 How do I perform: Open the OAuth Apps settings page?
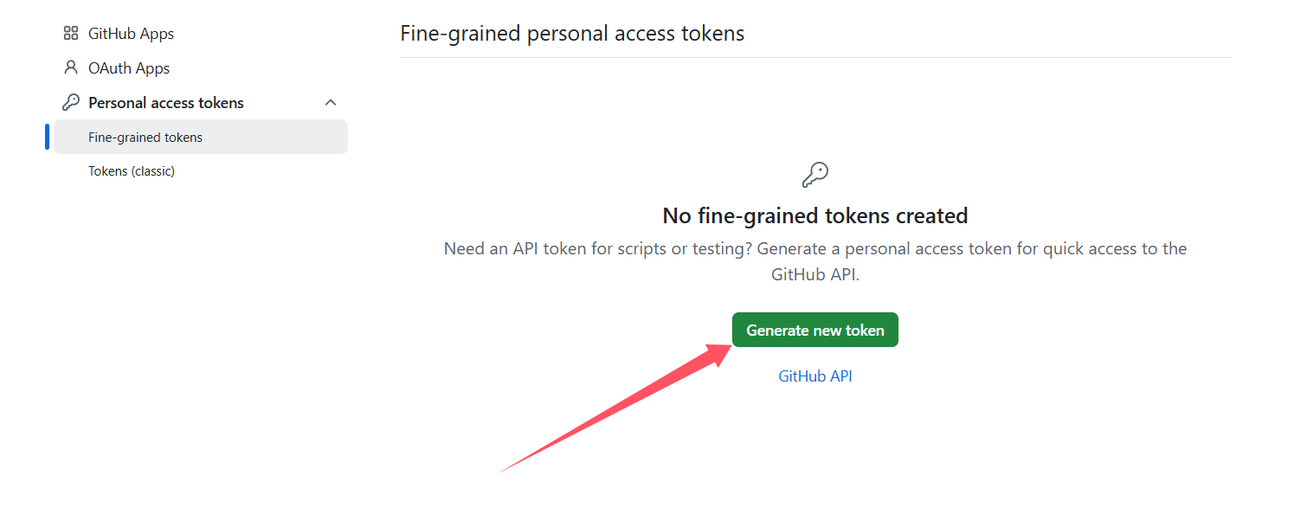point(129,68)
